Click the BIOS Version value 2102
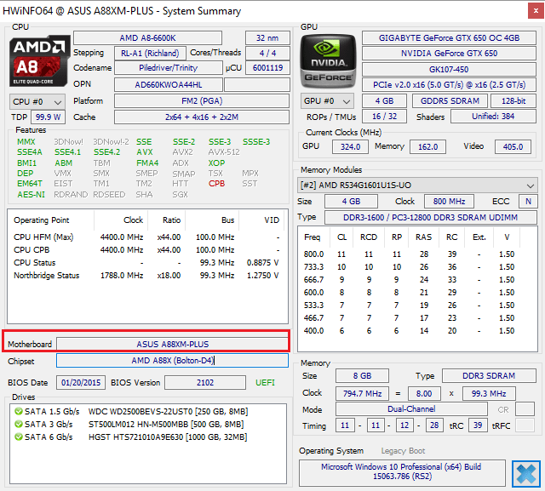Viewport: 545px width, 491px height. point(205,383)
